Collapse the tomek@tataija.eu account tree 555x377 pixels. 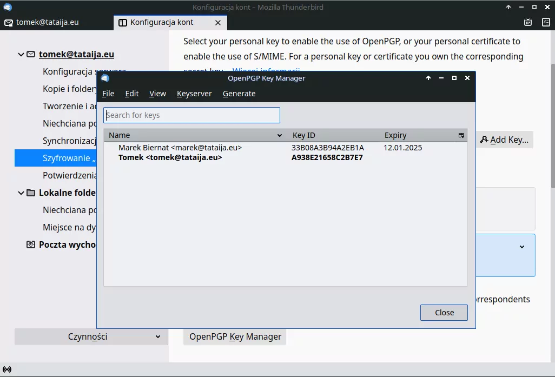tap(21, 55)
